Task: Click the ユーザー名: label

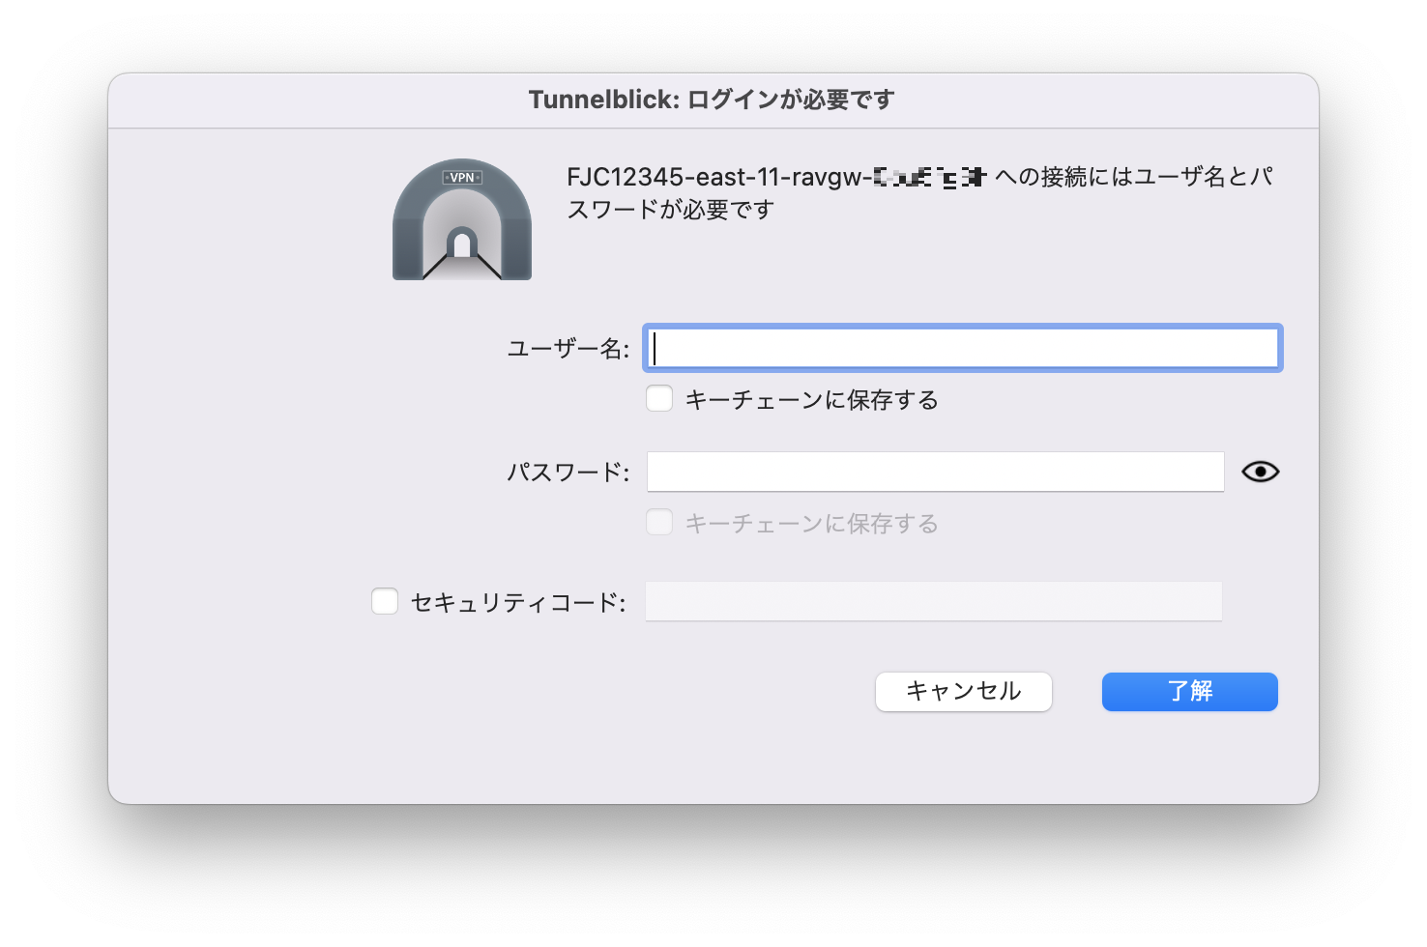Action: (x=568, y=349)
